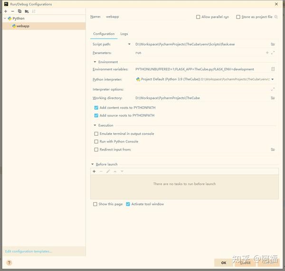Screen dimensions: 285x271
Task: Browse for the Script path file
Action: pos(273,44)
